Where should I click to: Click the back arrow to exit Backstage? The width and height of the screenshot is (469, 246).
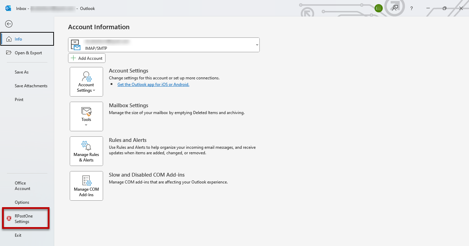pyautogui.click(x=9, y=24)
